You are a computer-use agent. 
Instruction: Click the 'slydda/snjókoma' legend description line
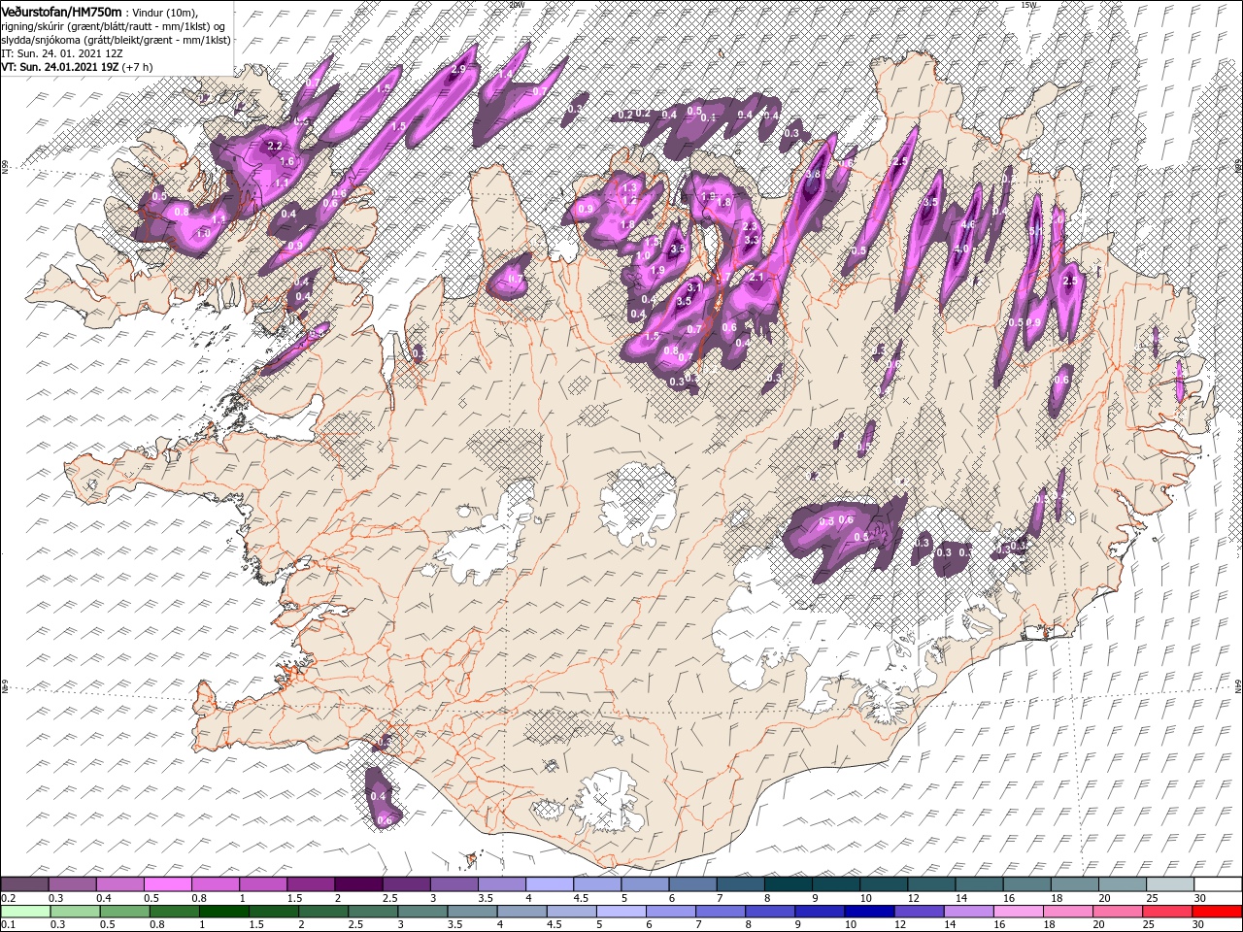click(116, 40)
